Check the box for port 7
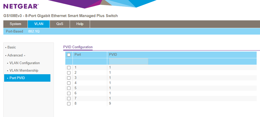 69,98
